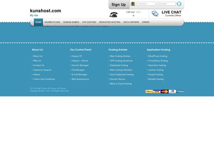Open PrestaShop Hosting link
This screenshot has width=214, height=142.
click(158, 61)
